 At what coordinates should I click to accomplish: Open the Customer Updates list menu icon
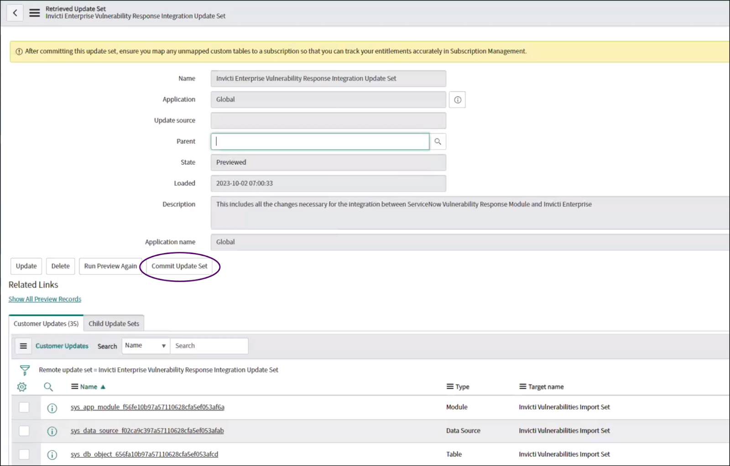click(23, 346)
